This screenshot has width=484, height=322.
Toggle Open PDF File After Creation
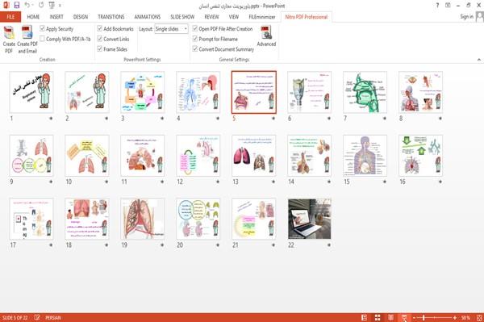(x=195, y=29)
